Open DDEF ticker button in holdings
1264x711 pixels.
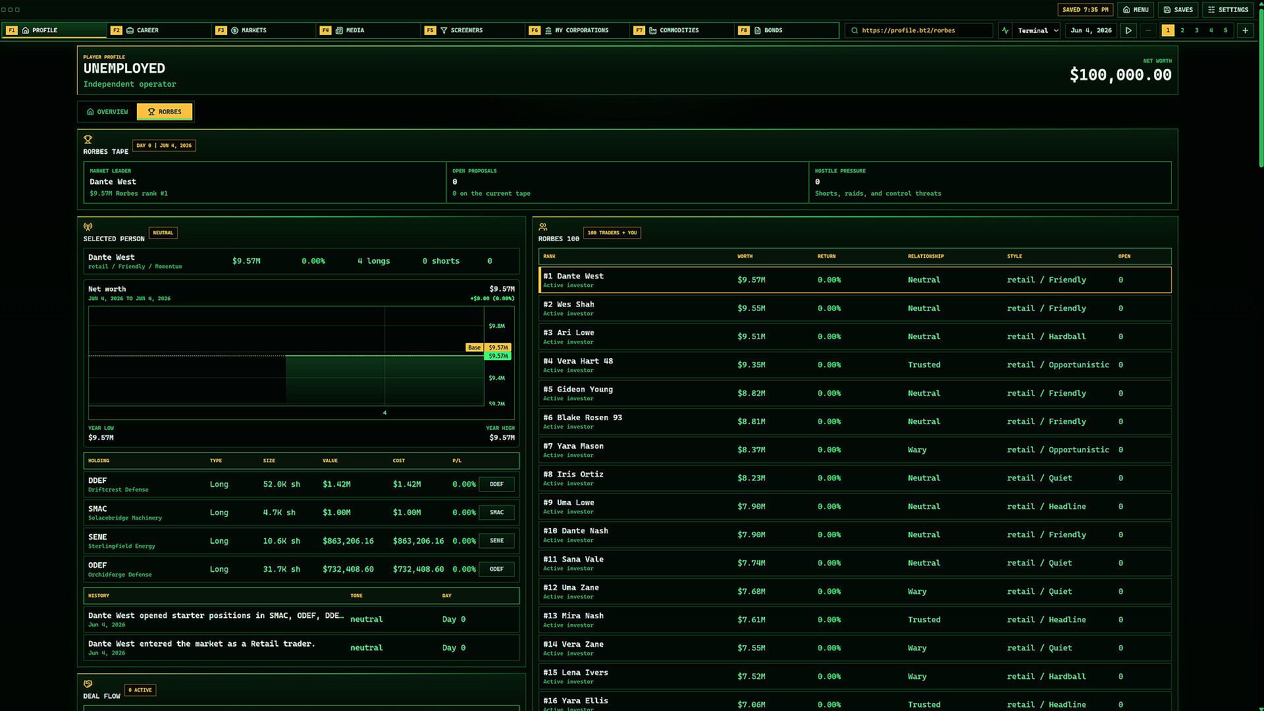(496, 485)
